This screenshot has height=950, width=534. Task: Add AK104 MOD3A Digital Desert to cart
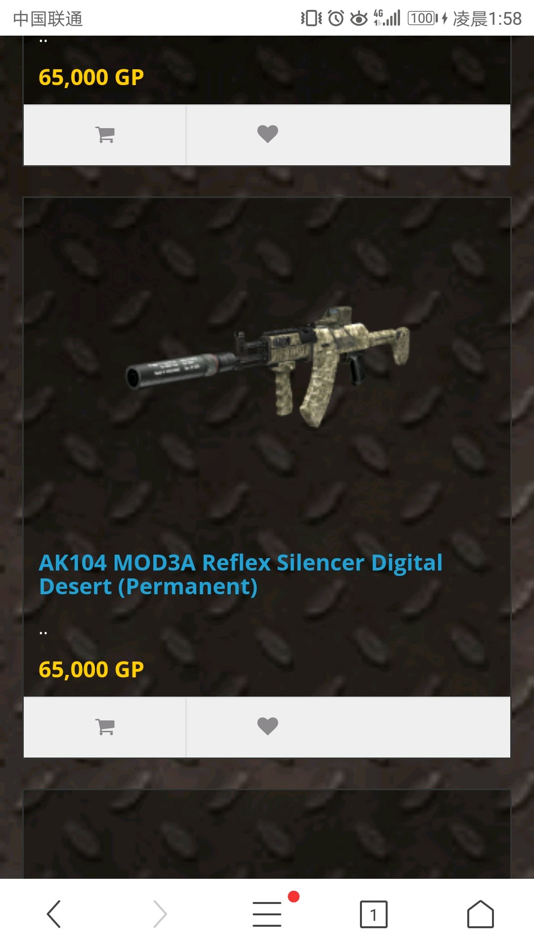105,727
